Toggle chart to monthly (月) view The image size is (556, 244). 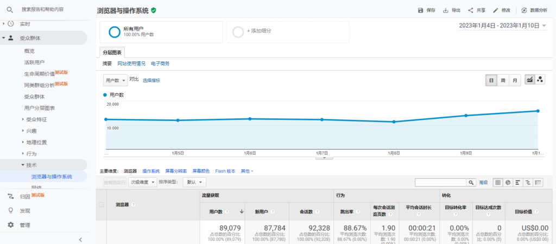pyautogui.click(x=514, y=80)
